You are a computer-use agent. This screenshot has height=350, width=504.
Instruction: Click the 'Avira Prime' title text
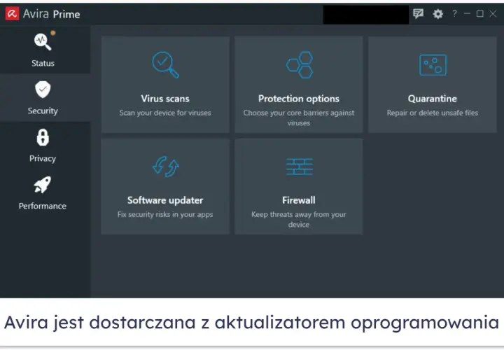click(51, 14)
